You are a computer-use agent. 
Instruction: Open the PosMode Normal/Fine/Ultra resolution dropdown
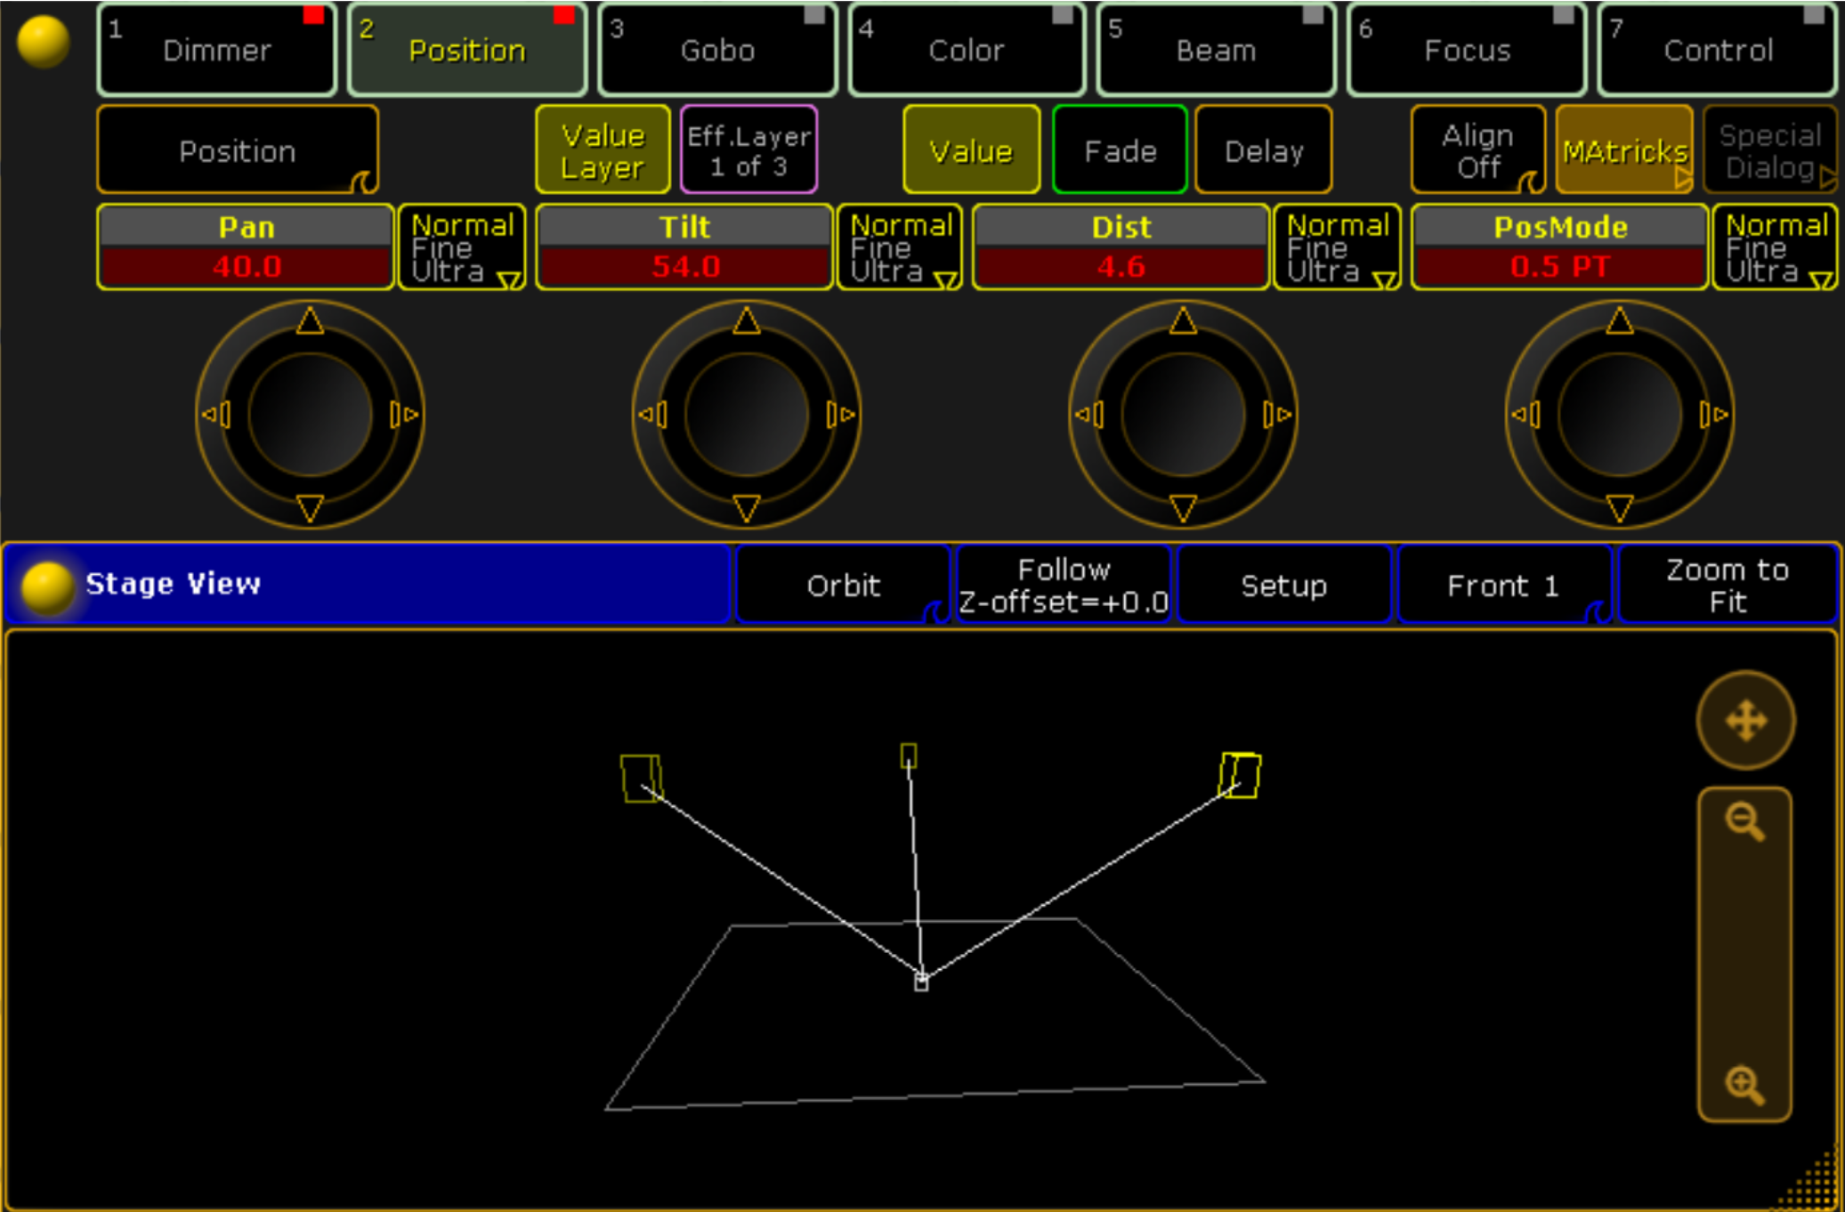pyautogui.click(x=1775, y=248)
